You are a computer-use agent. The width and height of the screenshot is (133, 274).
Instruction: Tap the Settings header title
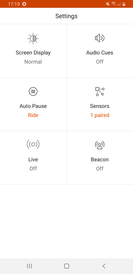(66, 16)
